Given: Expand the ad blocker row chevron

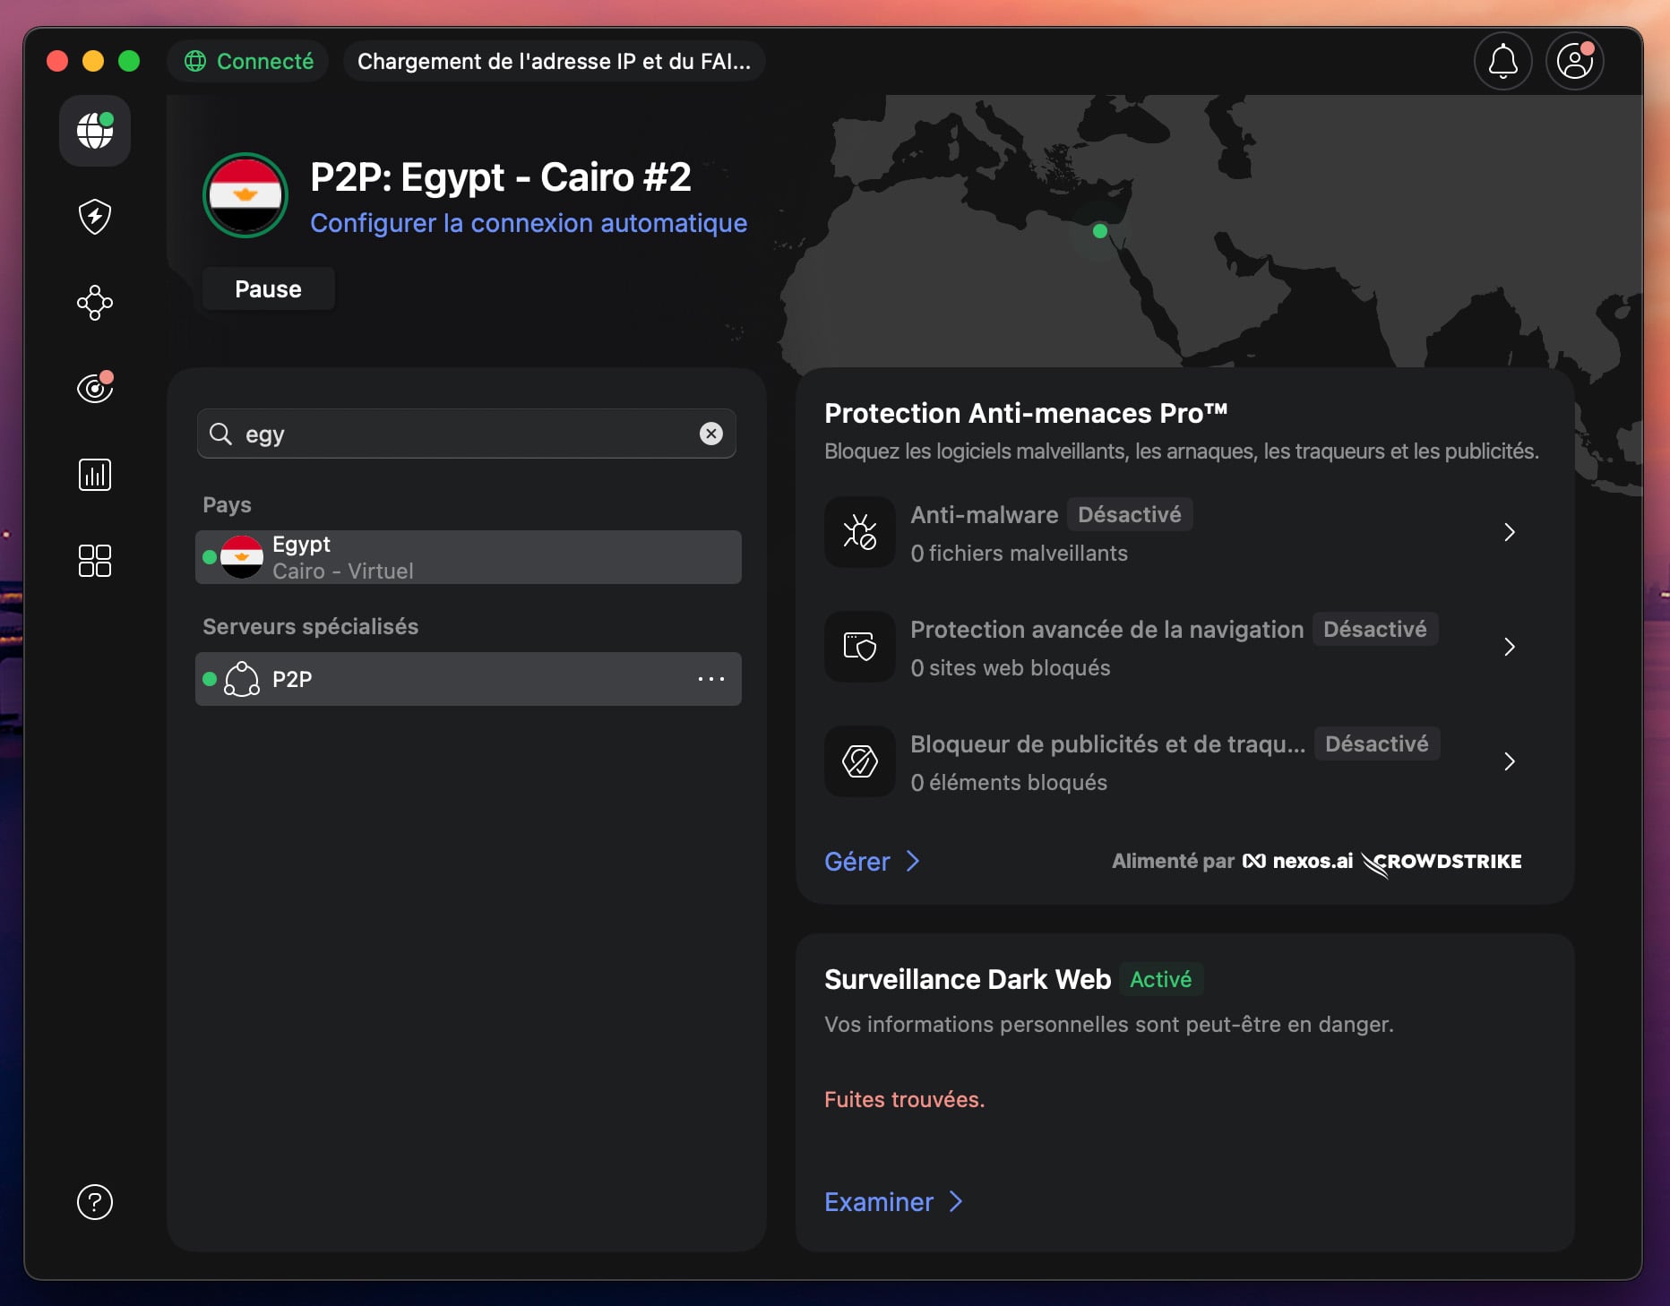Looking at the screenshot, I should pos(1510,761).
